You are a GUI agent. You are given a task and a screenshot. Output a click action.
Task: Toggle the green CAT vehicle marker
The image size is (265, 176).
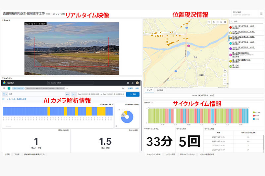[x=230, y=67]
